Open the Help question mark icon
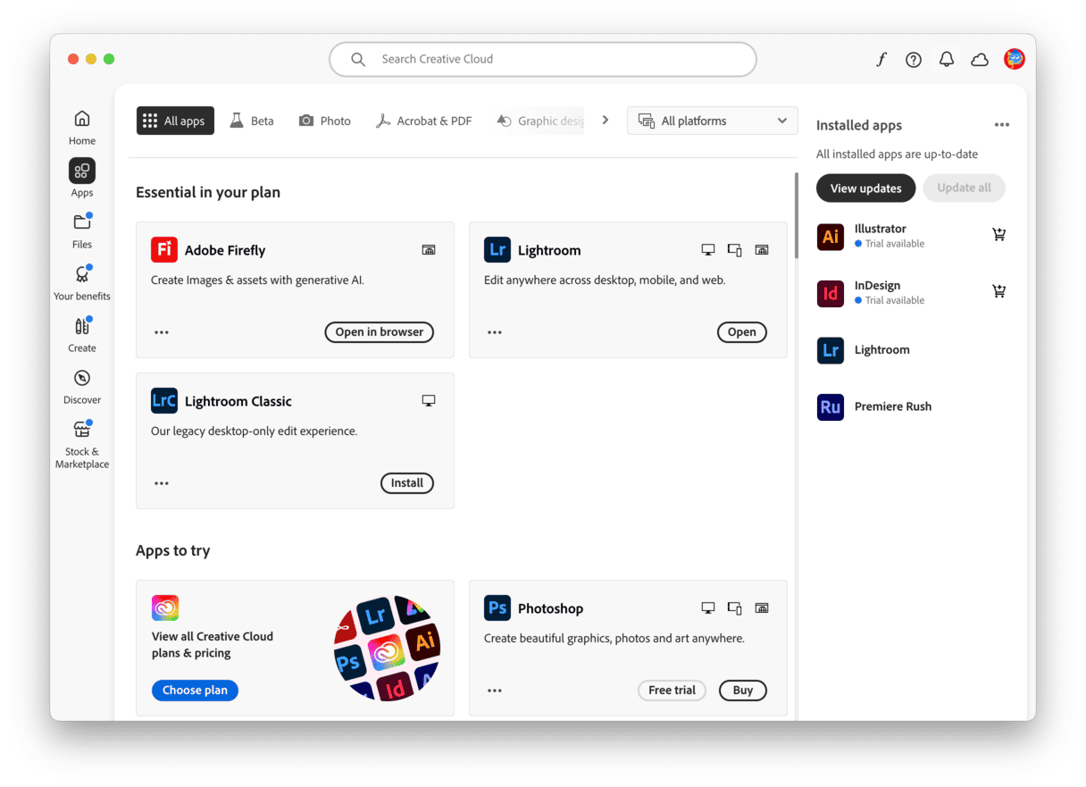The width and height of the screenshot is (1086, 787). click(914, 59)
